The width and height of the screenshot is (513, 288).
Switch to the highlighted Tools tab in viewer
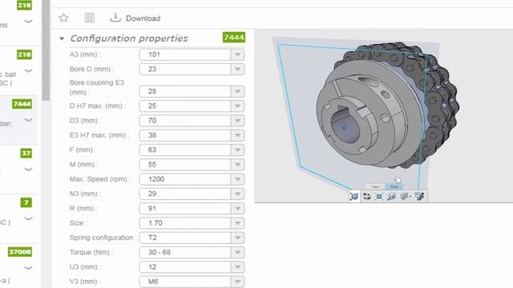click(x=394, y=186)
